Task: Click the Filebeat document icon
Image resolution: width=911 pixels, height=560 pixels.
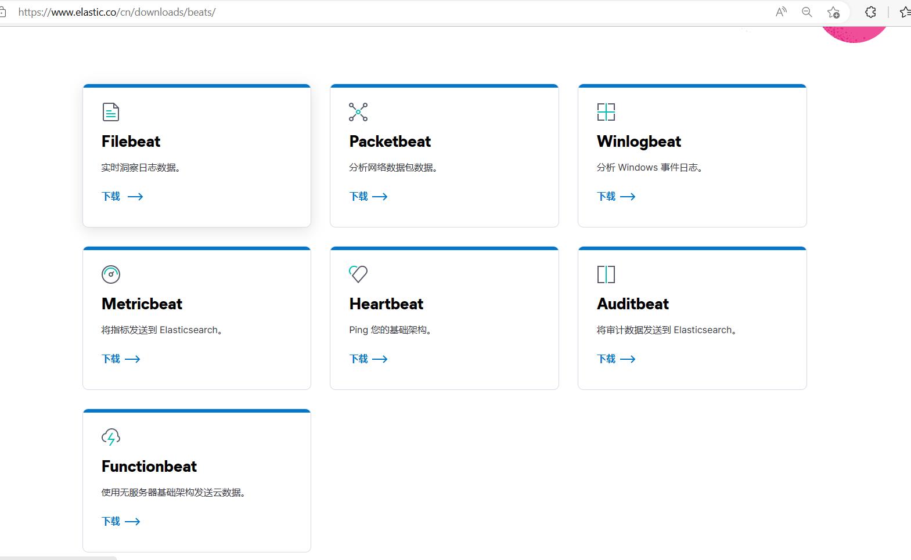Action: click(110, 112)
